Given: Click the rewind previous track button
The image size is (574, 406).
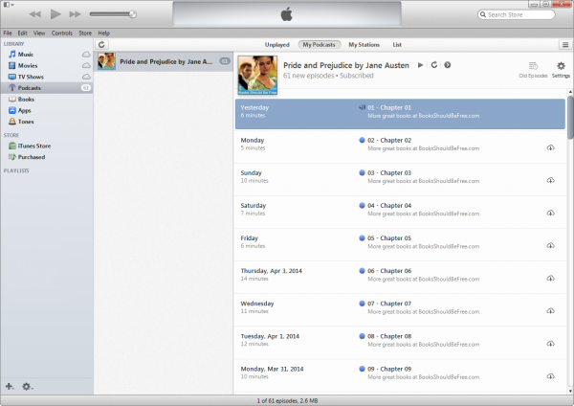Looking at the screenshot, I should point(35,14).
